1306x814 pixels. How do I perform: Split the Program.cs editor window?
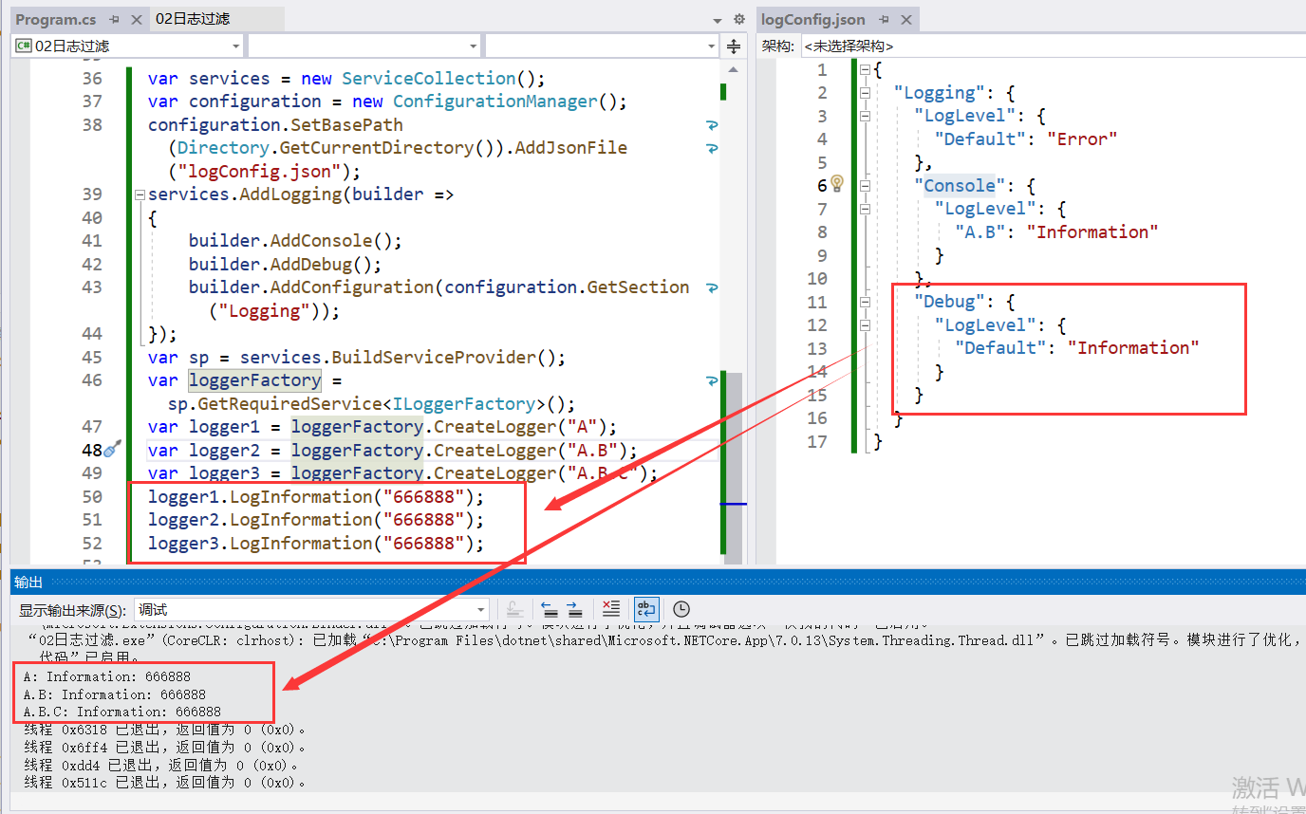(x=734, y=46)
